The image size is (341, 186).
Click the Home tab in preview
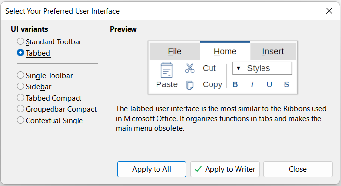[x=225, y=51]
